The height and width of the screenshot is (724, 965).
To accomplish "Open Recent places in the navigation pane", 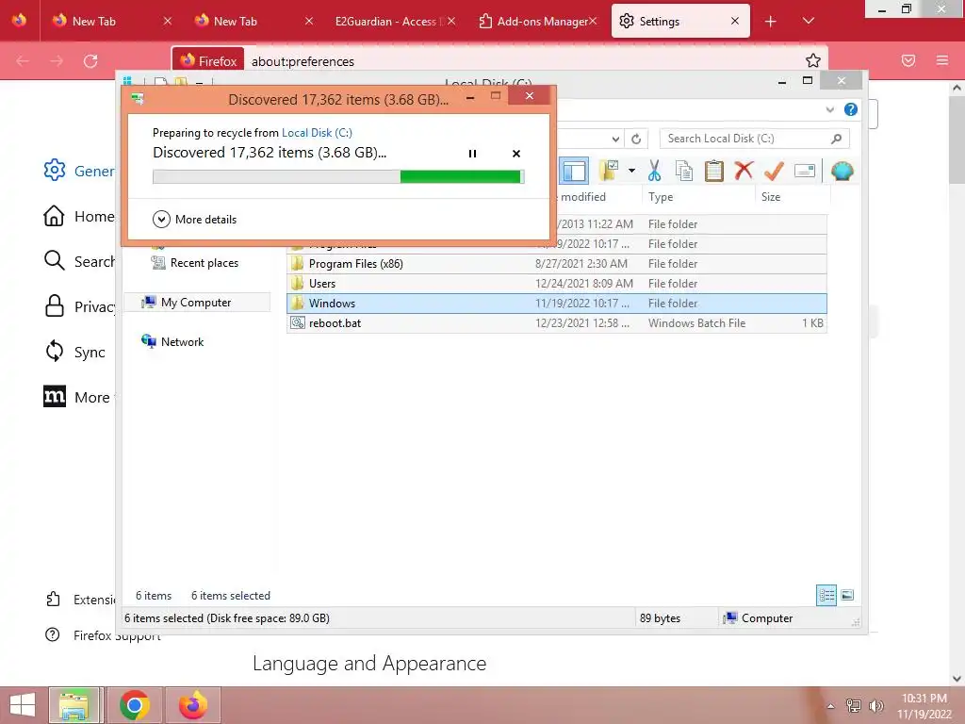I will (195, 263).
